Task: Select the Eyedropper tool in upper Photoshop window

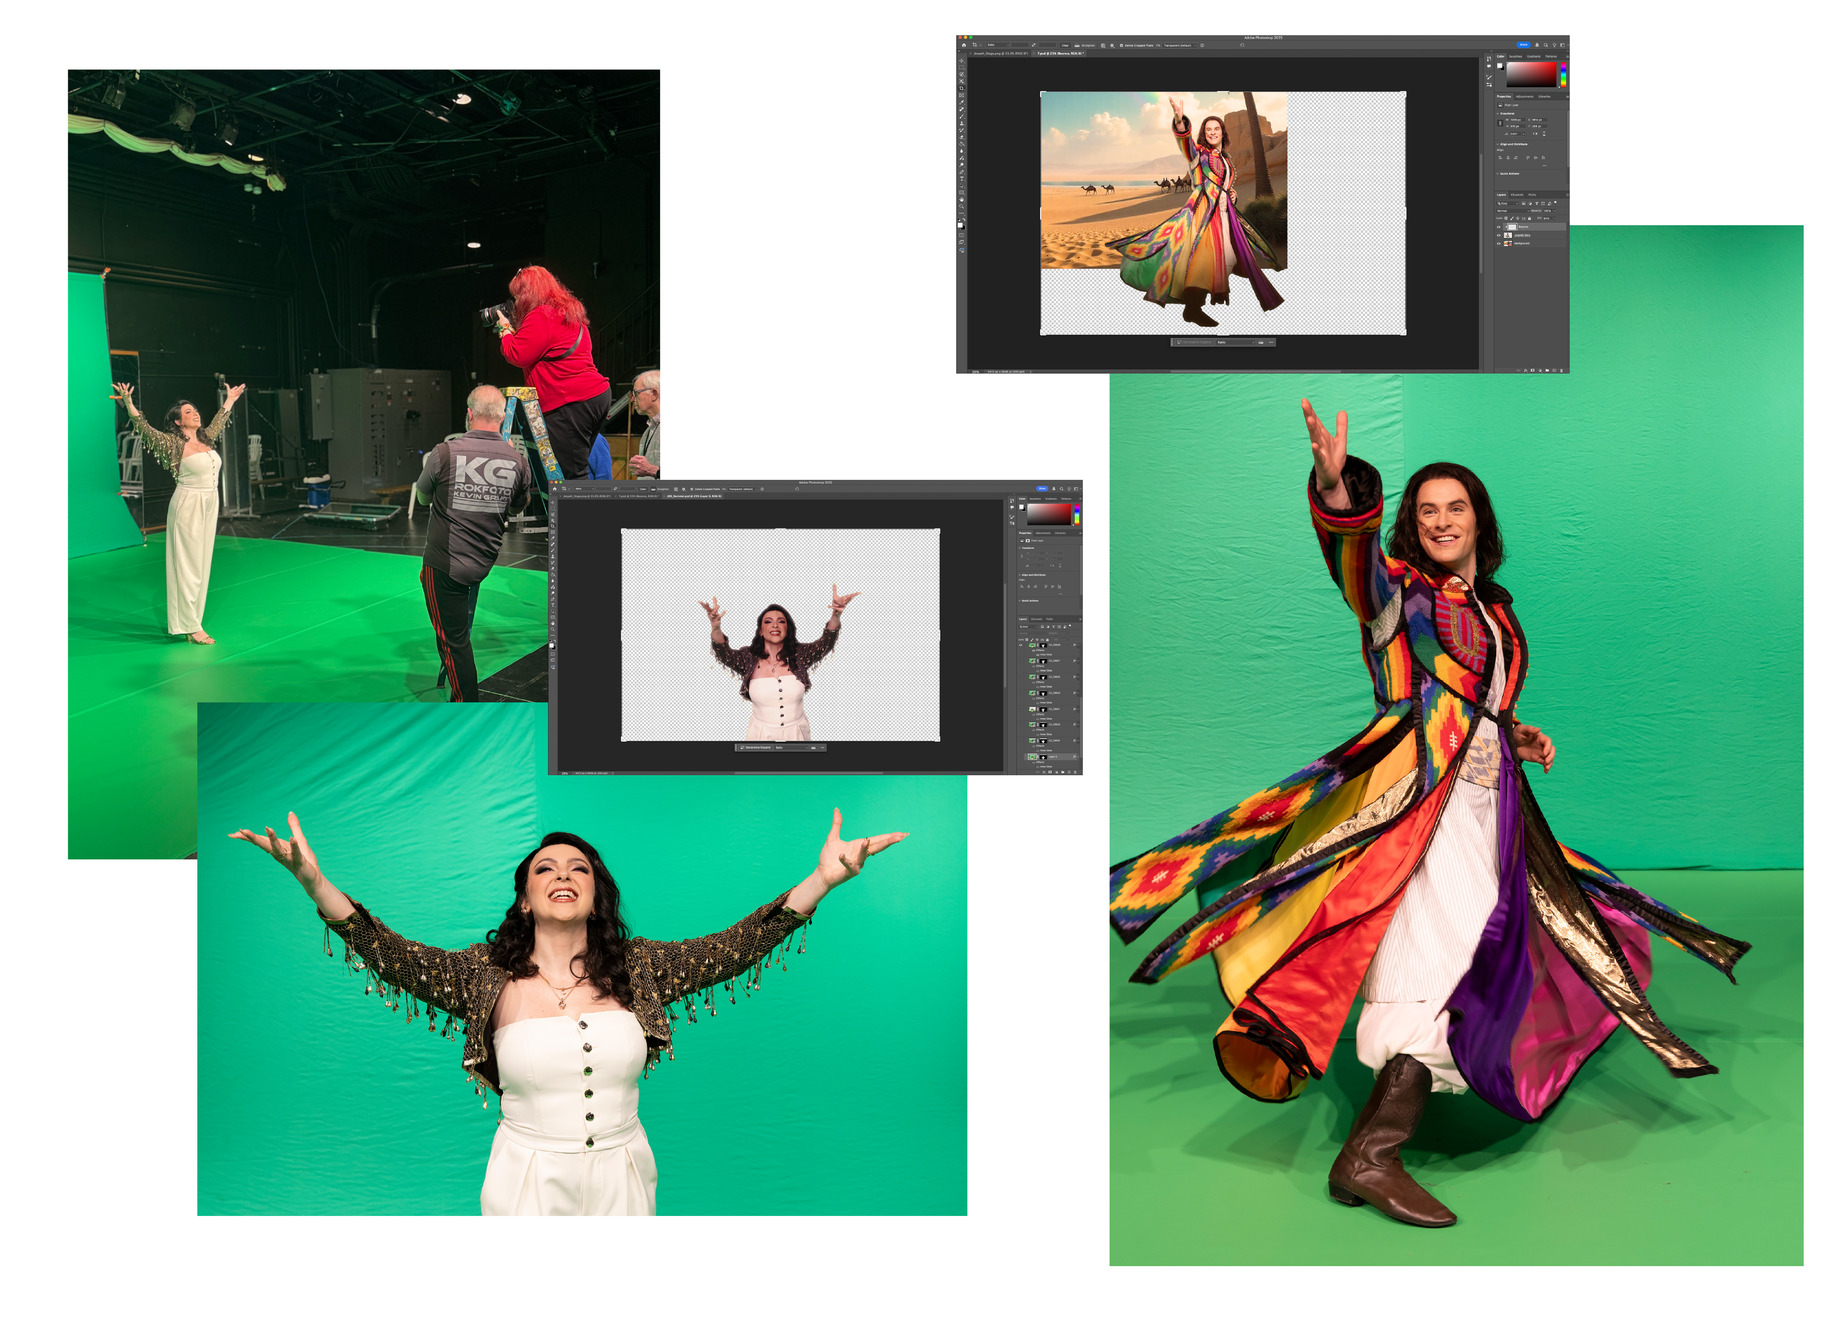Action: click(x=961, y=102)
